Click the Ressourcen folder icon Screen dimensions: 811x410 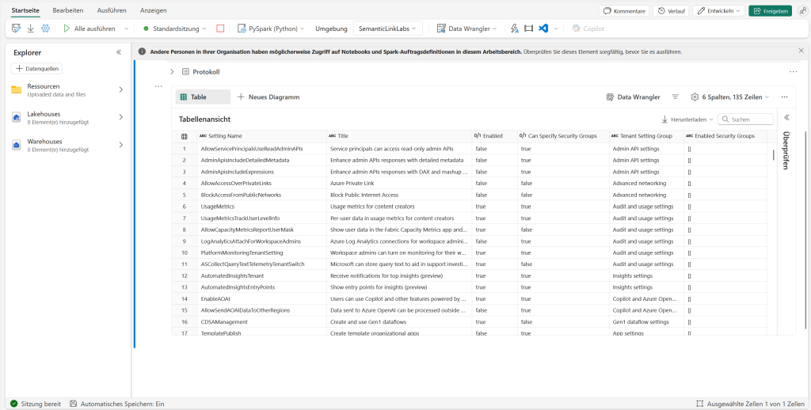17,90
